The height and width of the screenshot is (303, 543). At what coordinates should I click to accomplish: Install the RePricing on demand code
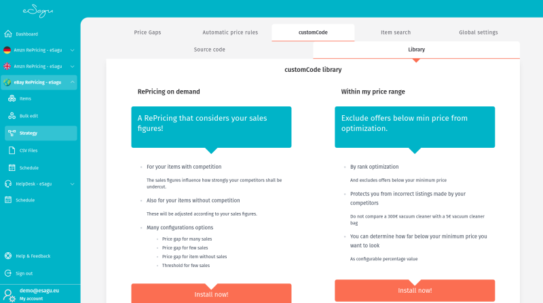point(211,294)
